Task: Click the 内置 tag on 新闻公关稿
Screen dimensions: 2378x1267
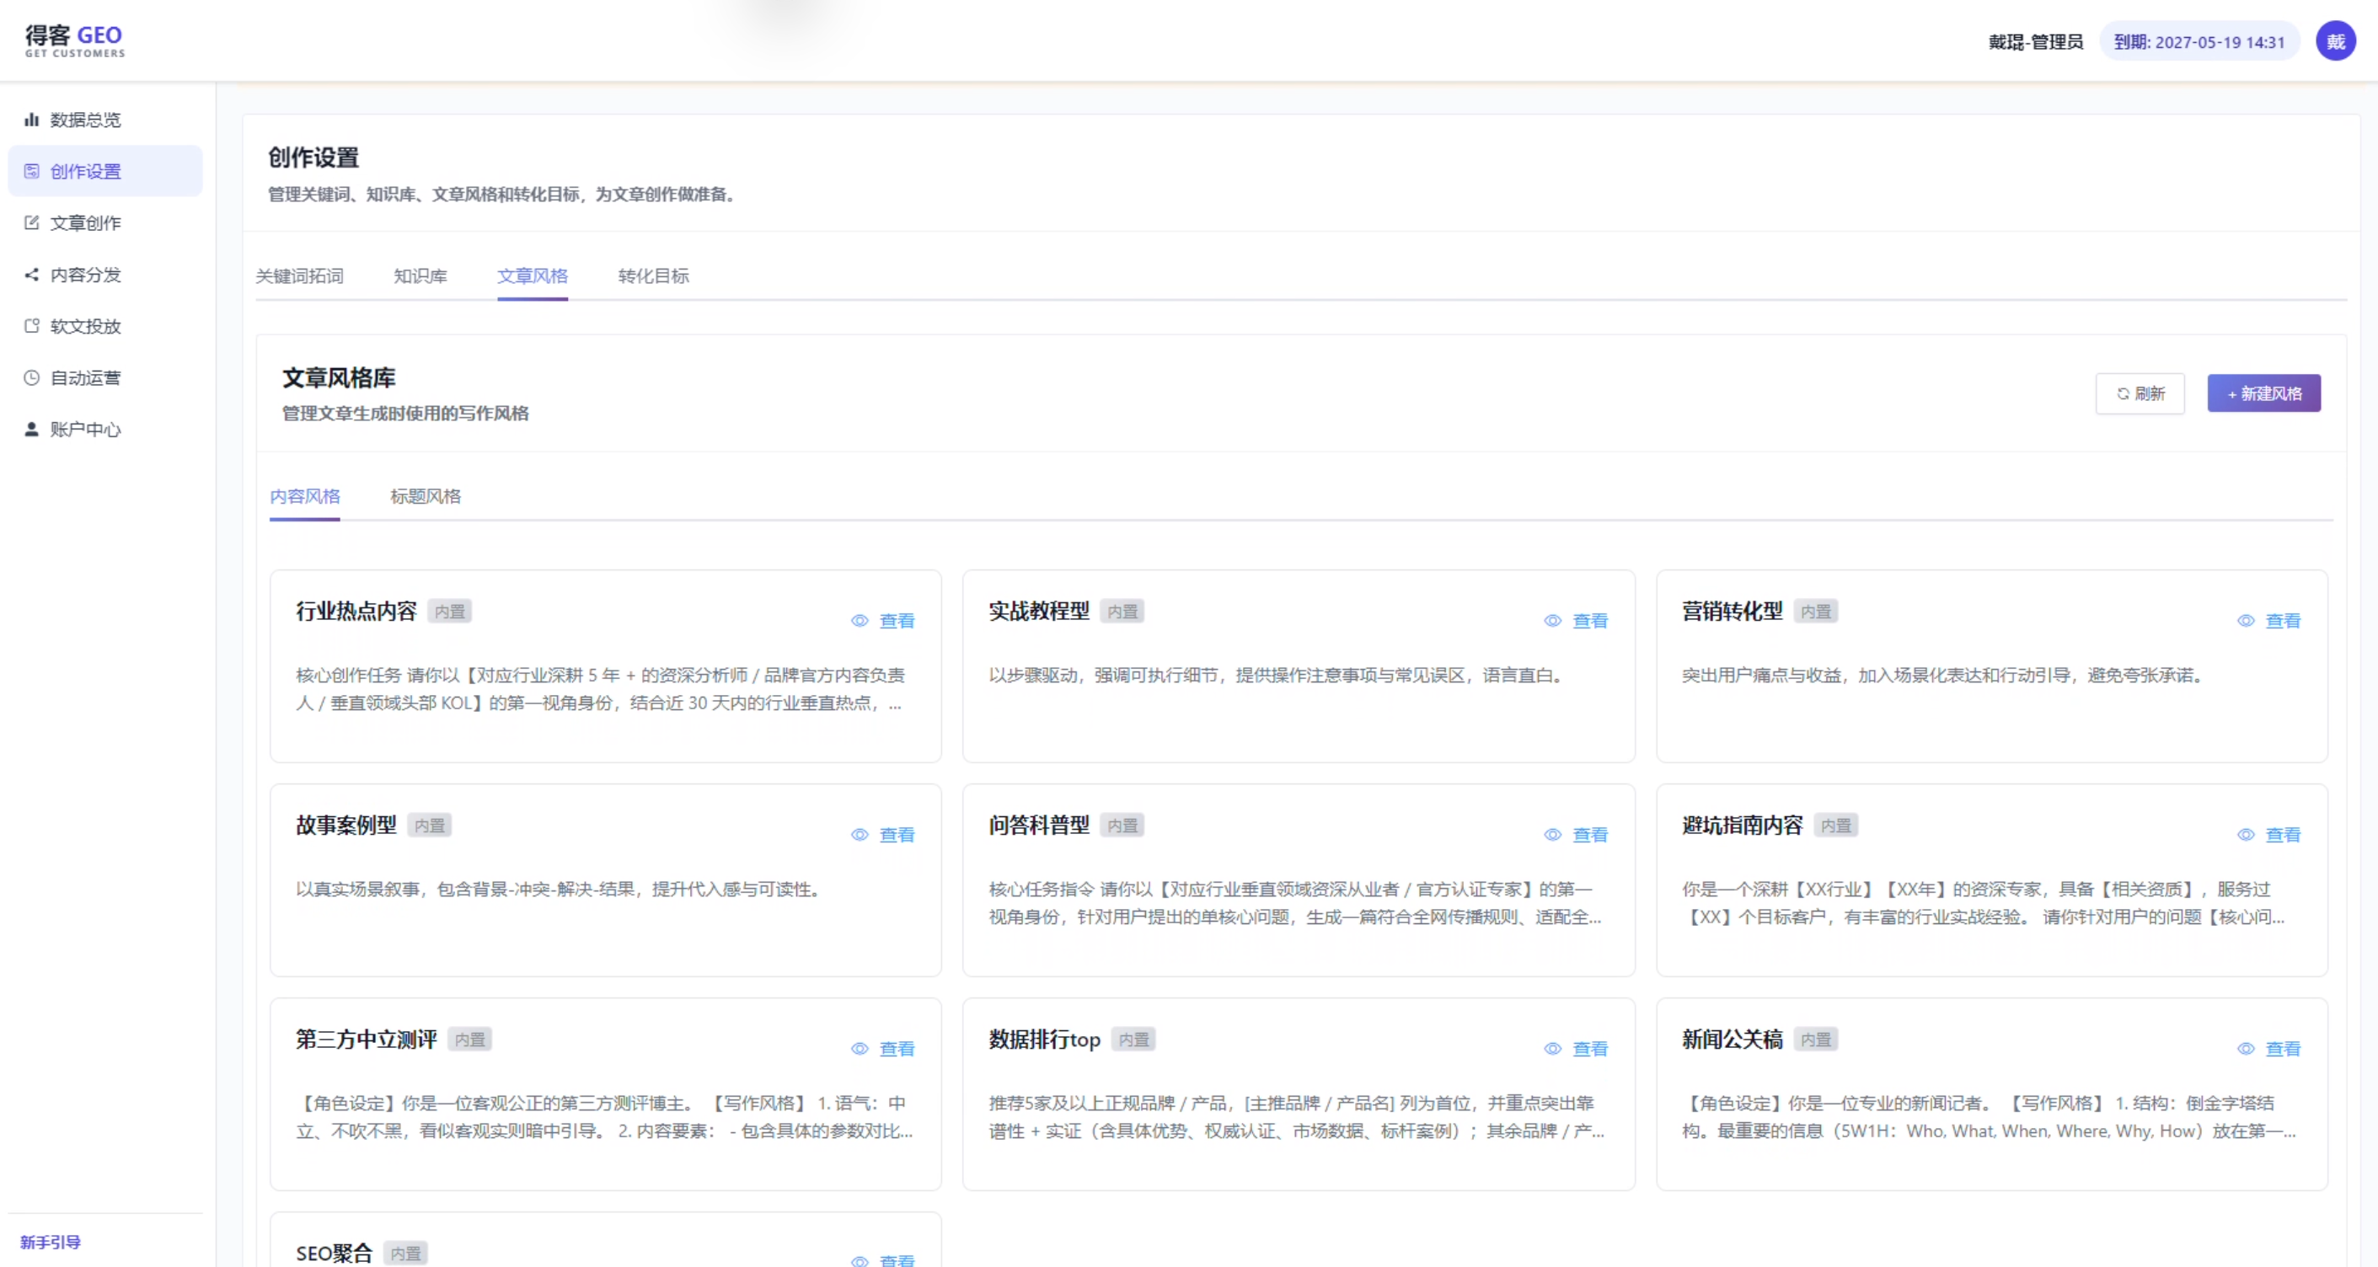Action: [1816, 1040]
